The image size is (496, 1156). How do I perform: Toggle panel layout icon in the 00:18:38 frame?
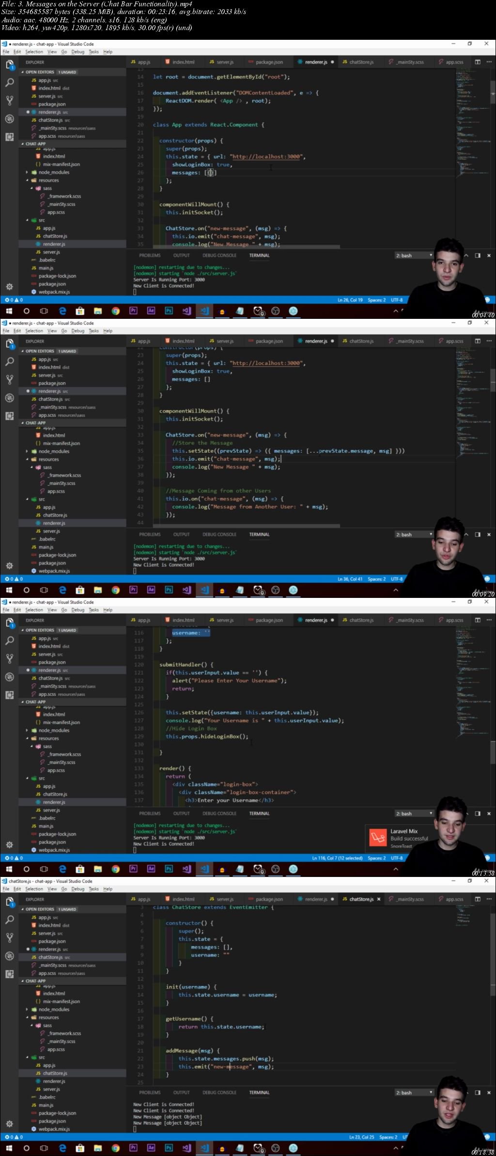[x=478, y=1092]
